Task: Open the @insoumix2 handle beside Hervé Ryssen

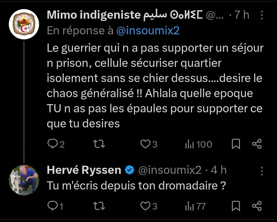Action: click(x=170, y=170)
